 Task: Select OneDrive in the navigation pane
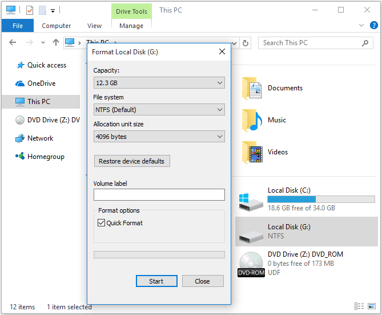pos(42,83)
